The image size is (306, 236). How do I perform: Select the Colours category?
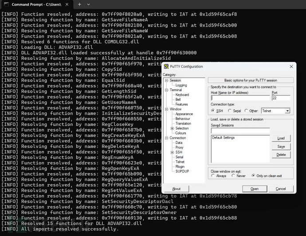point(180,133)
